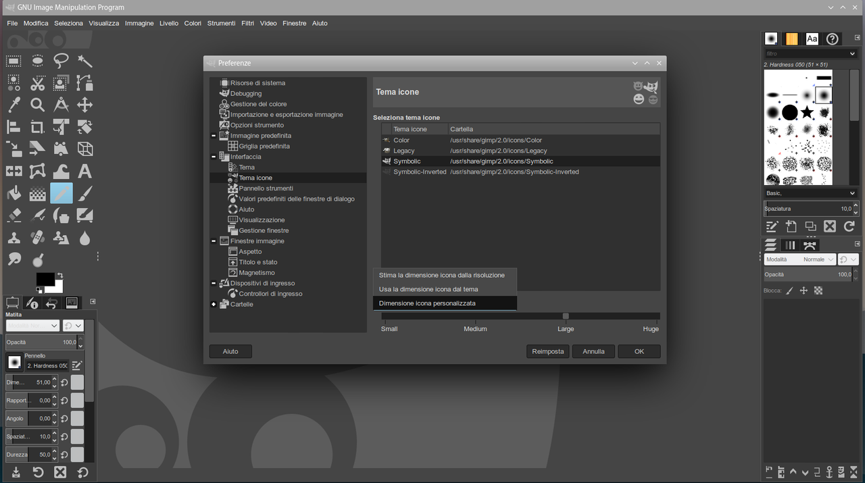865x483 pixels.
Task: Select the Color Picker eyedropper tool
Action: pos(14,105)
